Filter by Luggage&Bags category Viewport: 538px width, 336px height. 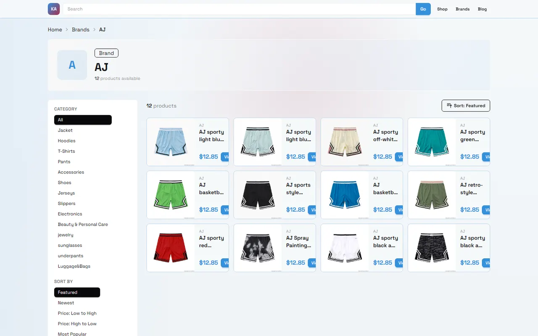pyautogui.click(x=74, y=266)
